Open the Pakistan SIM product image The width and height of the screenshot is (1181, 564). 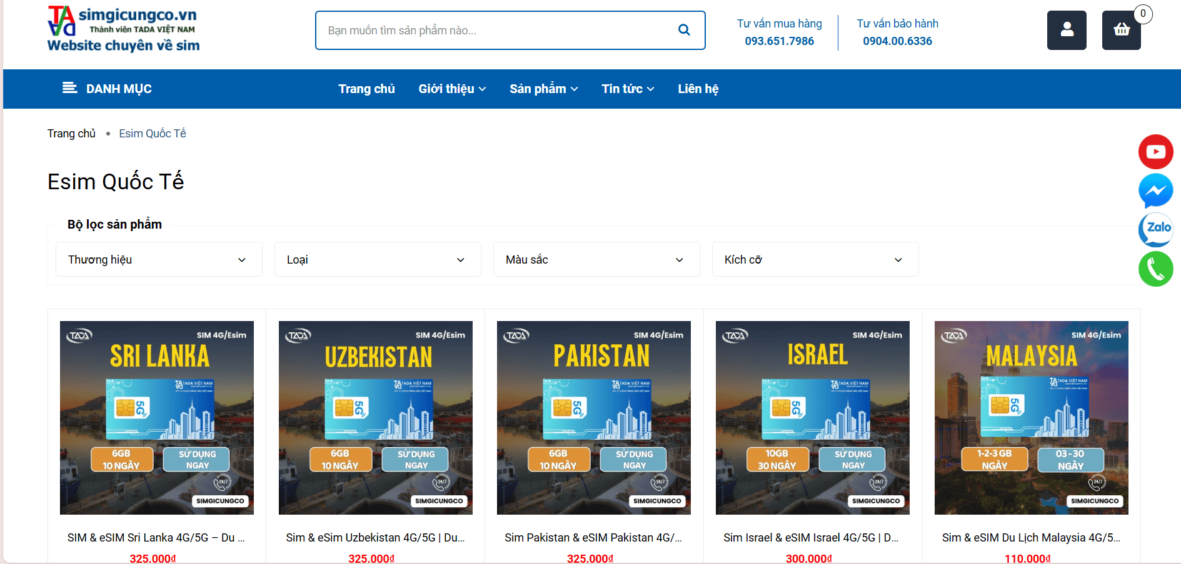pyautogui.click(x=594, y=418)
